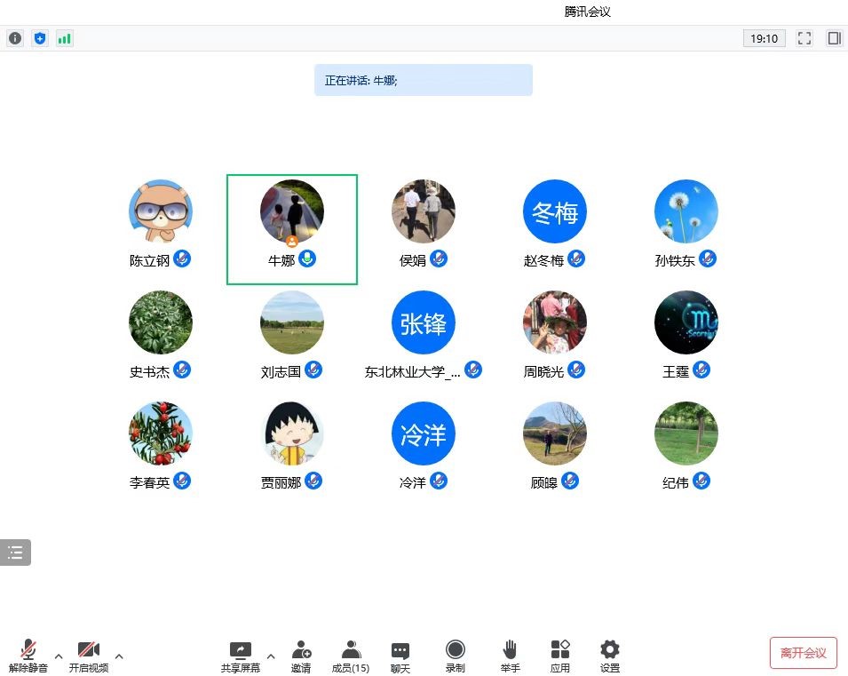Turn on camera with 开启视频
Screen dimensions: 848x676
pos(88,656)
